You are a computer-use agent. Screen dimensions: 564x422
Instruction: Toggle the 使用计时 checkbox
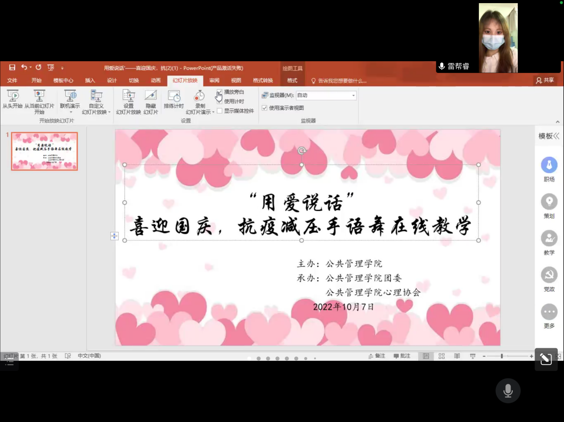click(x=219, y=102)
